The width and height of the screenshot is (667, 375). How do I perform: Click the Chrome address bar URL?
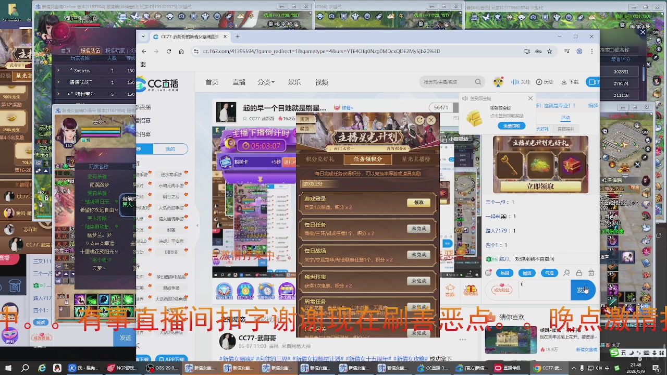pos(322,51)
